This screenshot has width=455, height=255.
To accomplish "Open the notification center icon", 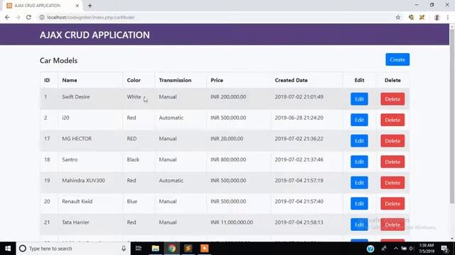I will pos(444,249).
